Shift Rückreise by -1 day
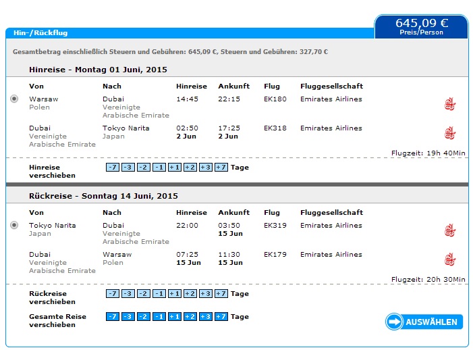 pyautogui.click(x=159, y=293)
